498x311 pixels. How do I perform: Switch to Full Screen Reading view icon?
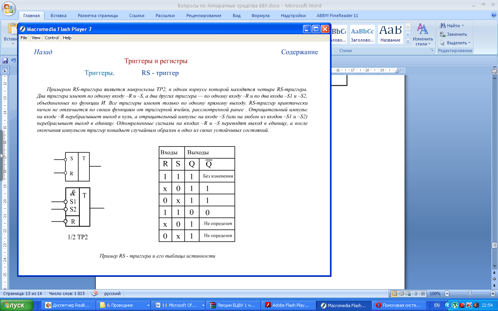tap(402, 294)
